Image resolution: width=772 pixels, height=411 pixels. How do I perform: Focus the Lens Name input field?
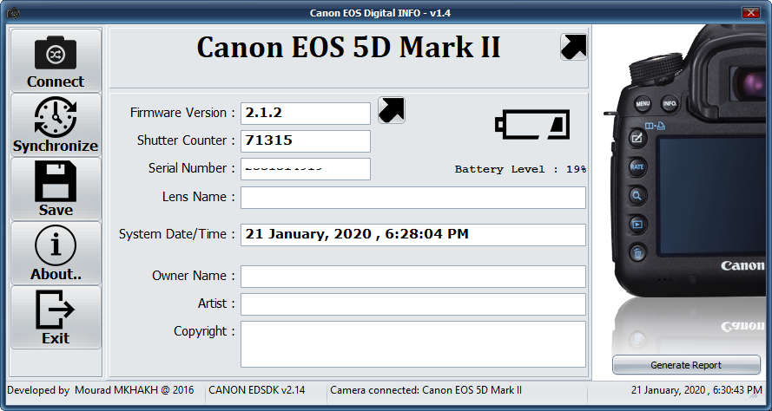click(413, 197)
